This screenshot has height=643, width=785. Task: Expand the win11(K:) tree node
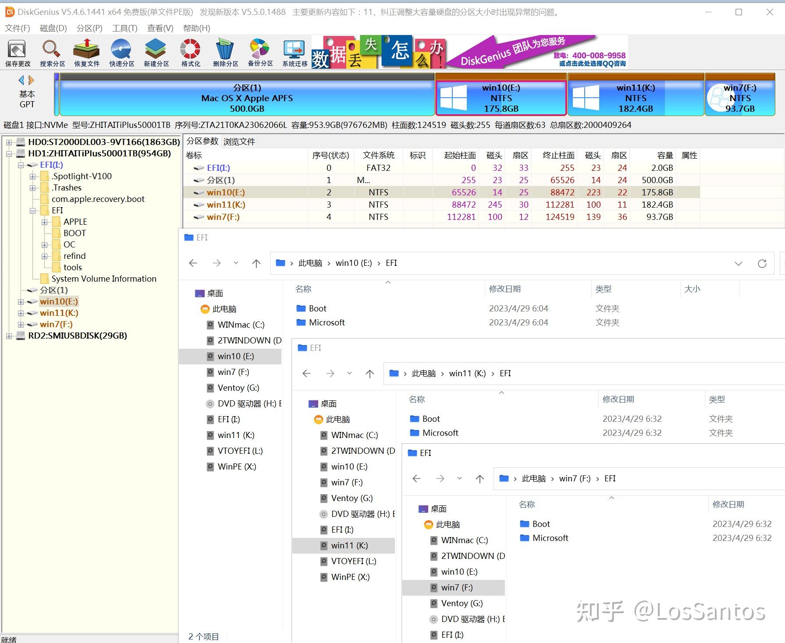[21, 313]
